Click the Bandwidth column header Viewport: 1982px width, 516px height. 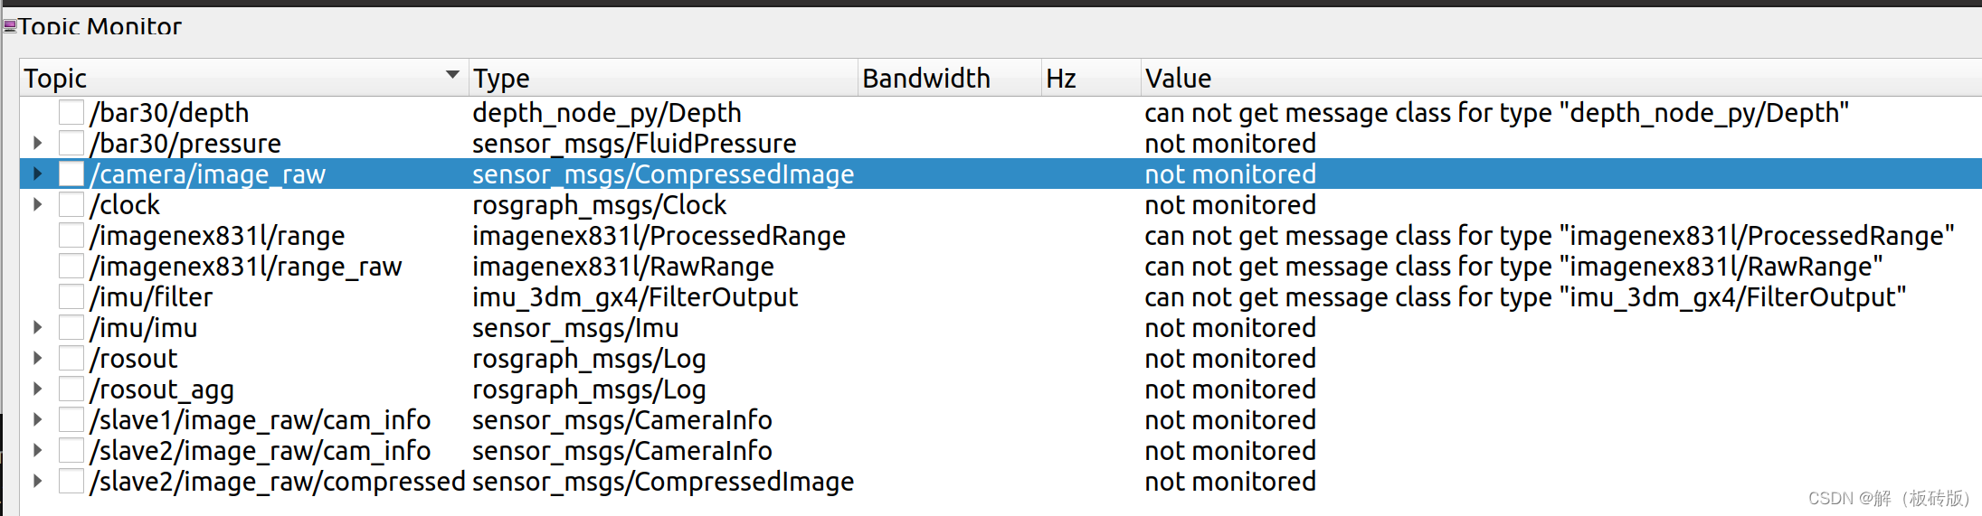(949, 78)
